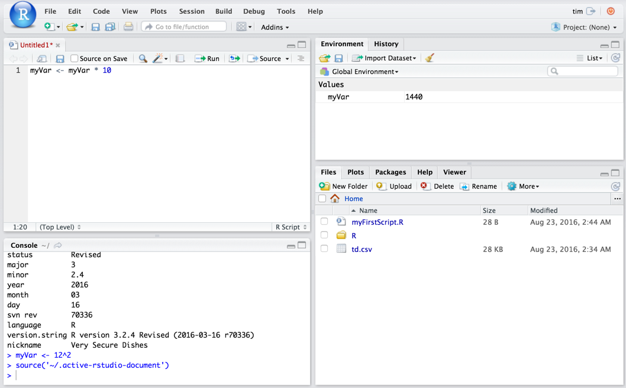Screen dimensions: 626x388
Task: Open the Code menu
Action: pos(101,11)
